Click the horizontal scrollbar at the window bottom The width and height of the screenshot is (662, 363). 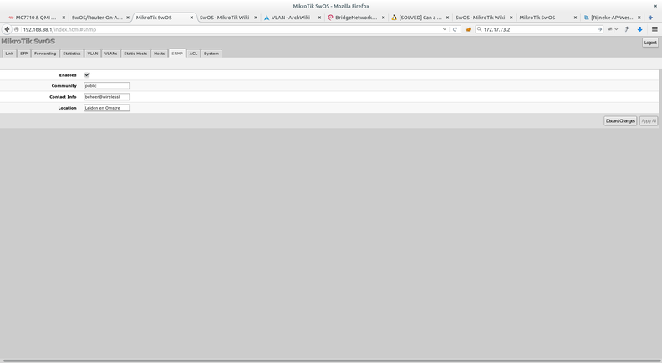coord(331,361)
